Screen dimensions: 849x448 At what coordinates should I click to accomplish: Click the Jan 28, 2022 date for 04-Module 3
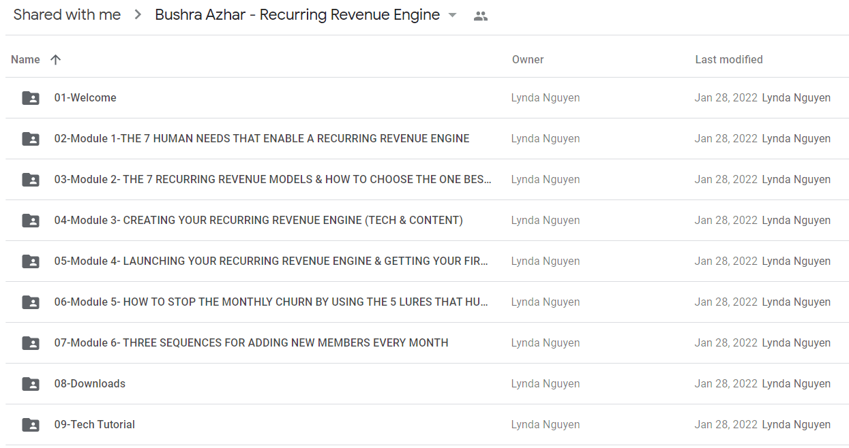click(x=726, y=221)
